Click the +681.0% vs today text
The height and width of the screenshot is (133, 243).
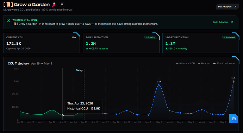[x=178, y=49]
